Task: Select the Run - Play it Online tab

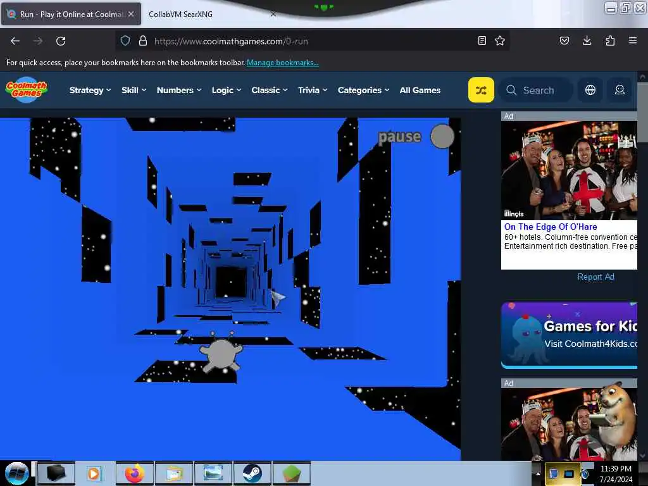Action: tap(71, 14)
